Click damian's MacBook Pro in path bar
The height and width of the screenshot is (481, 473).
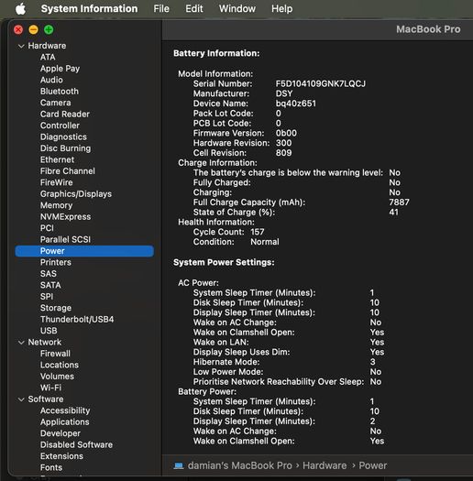pos(240,465)
